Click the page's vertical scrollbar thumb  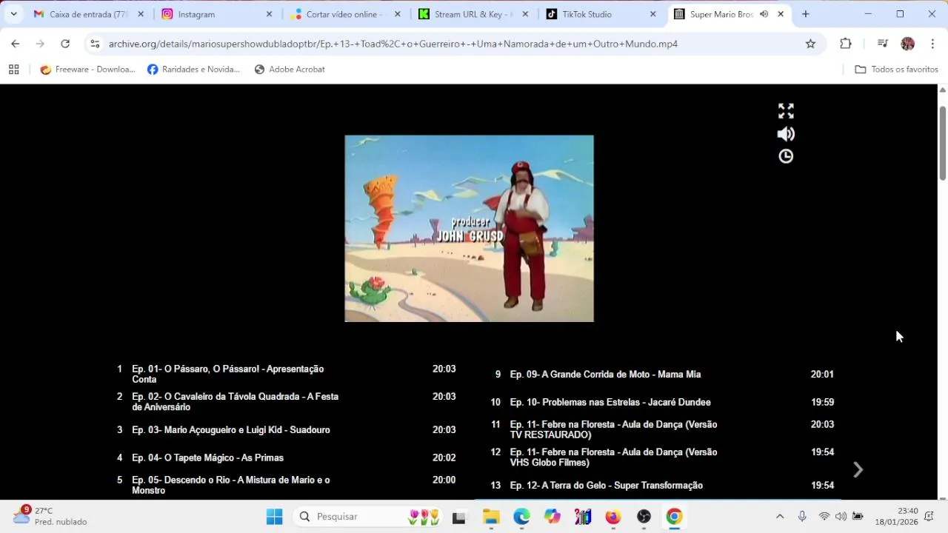[943, 143]
